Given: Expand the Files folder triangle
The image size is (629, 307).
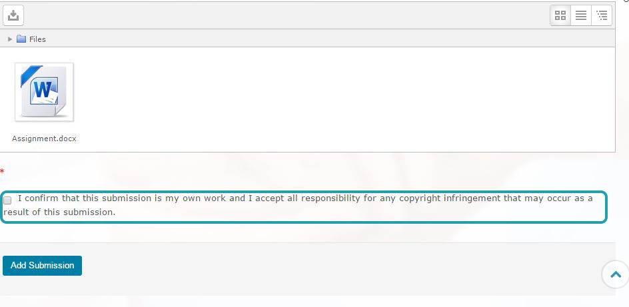Looking at the screenshot, I should tap(10, 39).
